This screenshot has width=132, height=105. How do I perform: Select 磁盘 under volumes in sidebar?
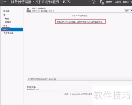click(7, 19)
